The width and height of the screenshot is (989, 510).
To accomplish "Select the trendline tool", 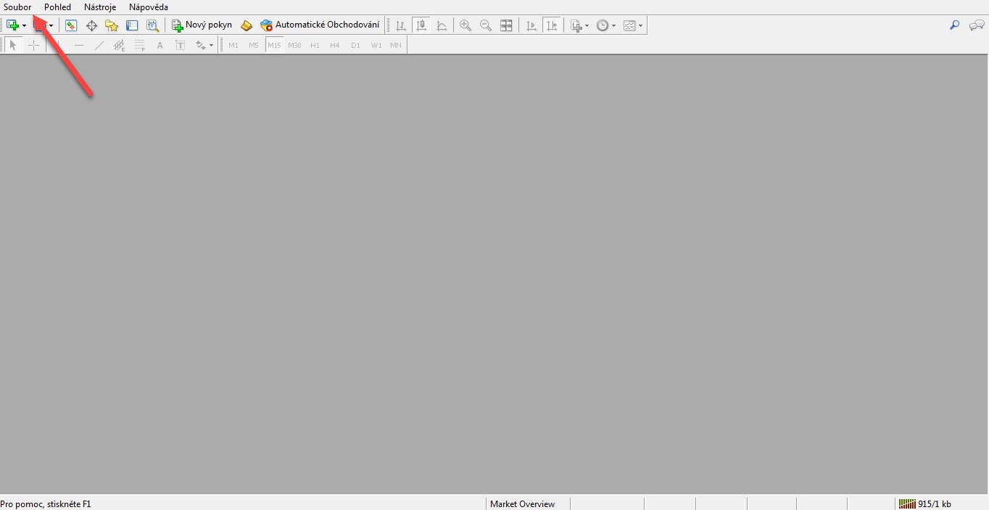I will 99,45.
